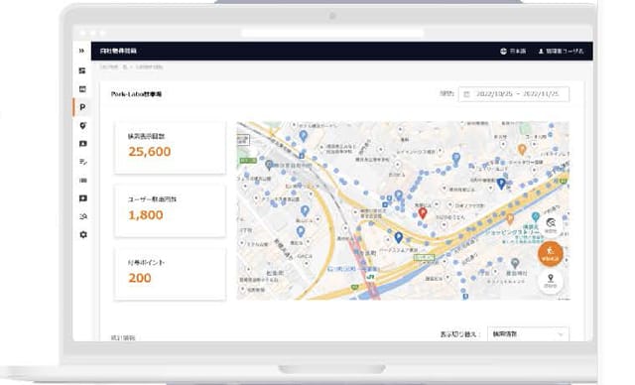Select the 200 granted points card
This screenshot has height=385, width=635.
tap(170, 274)
